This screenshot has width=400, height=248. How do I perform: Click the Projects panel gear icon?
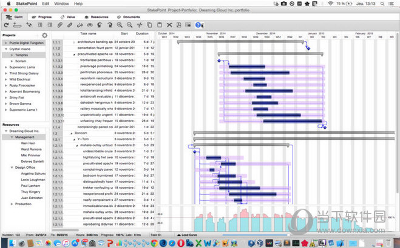45,35
